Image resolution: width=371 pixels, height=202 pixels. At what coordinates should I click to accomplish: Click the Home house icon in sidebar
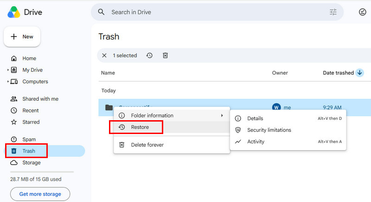pos(14,58)
